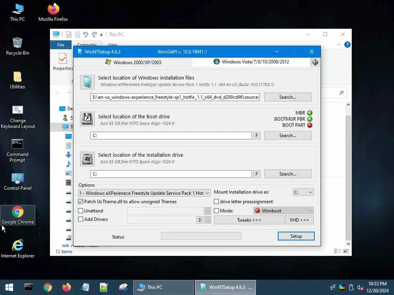Enable the Add Drivers checkbox
Image resolution: width=394 pixels, height=295 pixels.
click(81, 219)
